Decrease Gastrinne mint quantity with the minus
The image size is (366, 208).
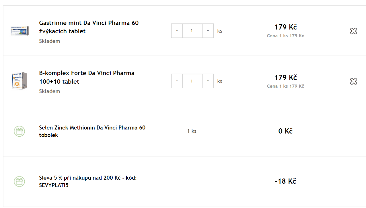point(177,31)
